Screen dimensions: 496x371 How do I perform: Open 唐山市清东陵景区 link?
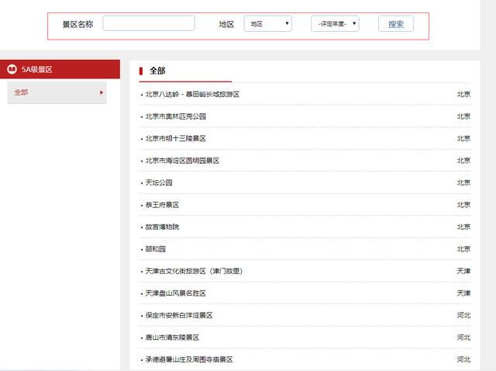tap(172, 338)
